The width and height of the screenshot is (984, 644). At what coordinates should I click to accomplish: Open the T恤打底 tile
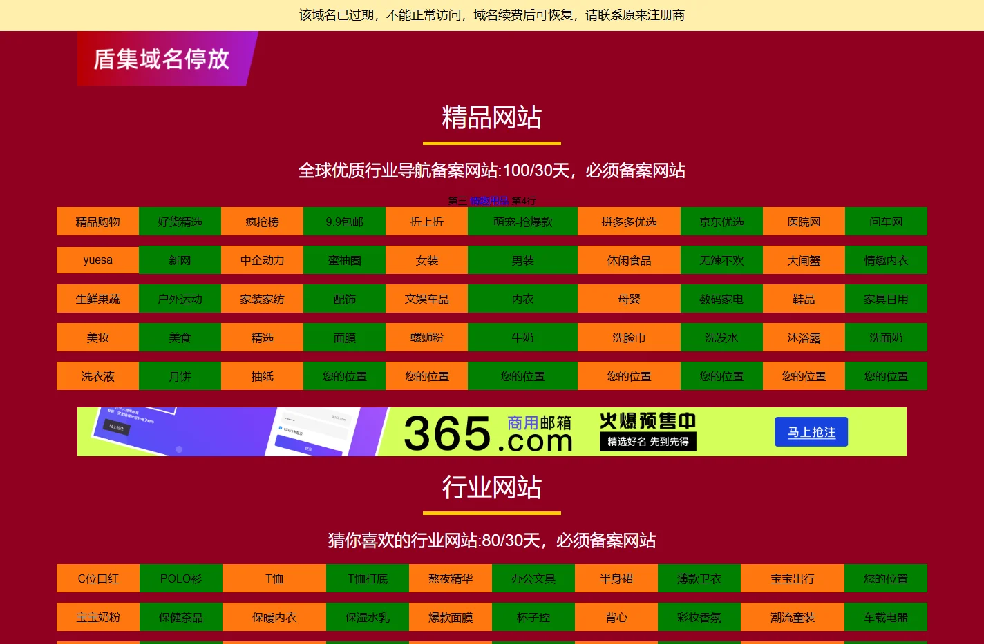tap(368, 578)
